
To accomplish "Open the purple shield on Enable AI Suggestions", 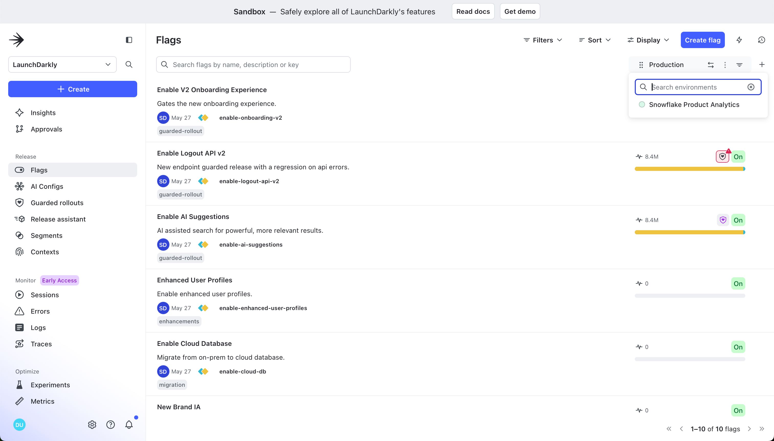I will coord(723,220).
